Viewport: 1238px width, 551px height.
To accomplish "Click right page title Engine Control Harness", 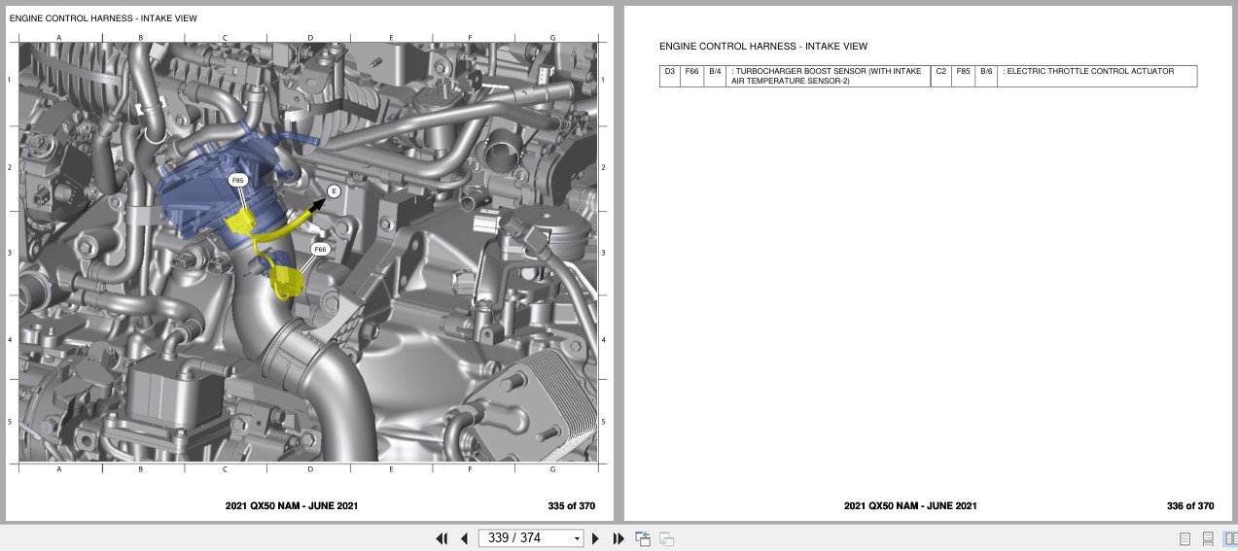I will tap(763, 46).
